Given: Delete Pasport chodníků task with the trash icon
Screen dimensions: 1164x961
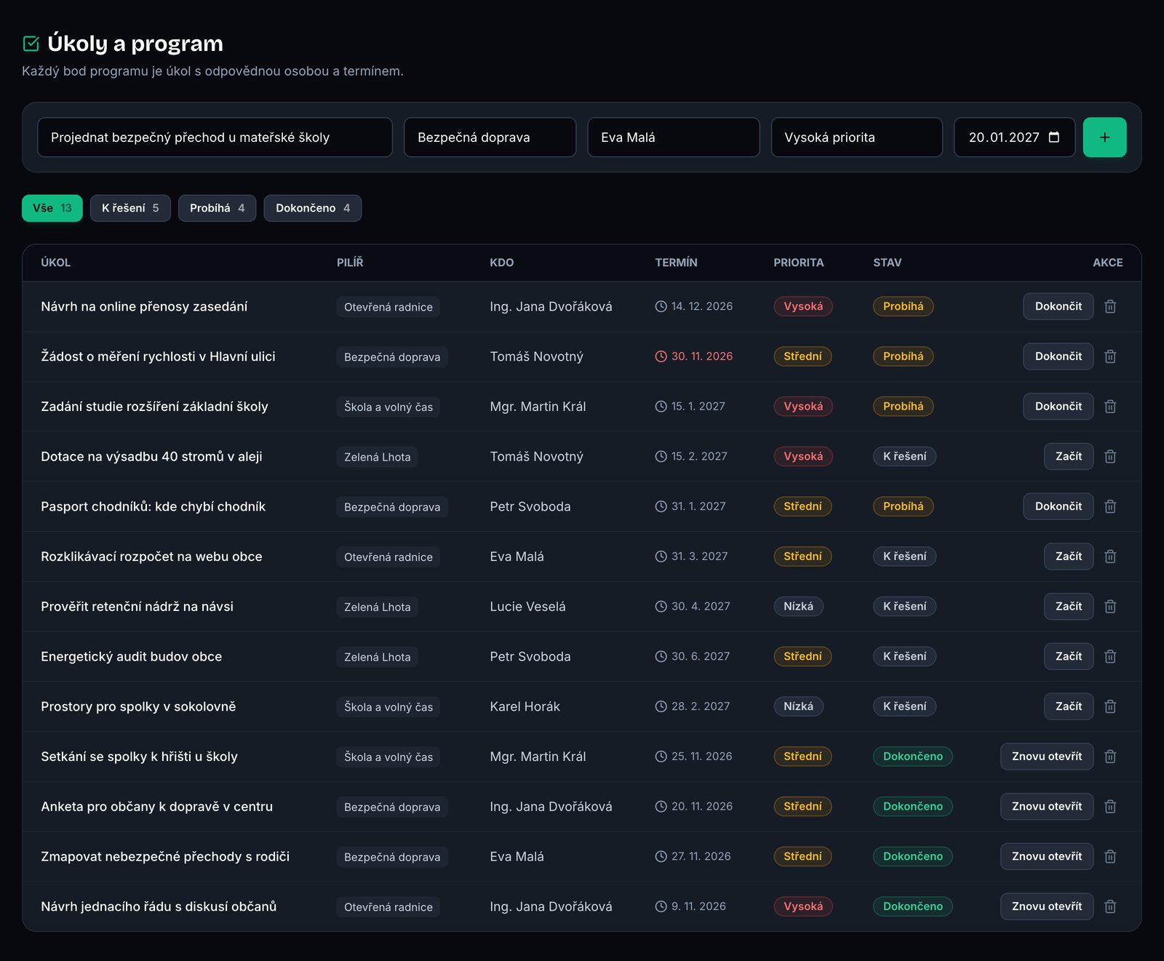Looking at the screenshot, I should [1110, 506].
